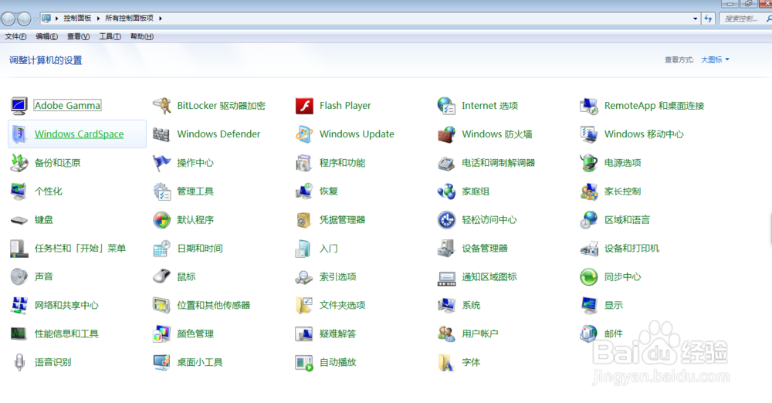Click the 语音识别 microphone icon
The width and height of the screenshot is (772, 403).
19,362
